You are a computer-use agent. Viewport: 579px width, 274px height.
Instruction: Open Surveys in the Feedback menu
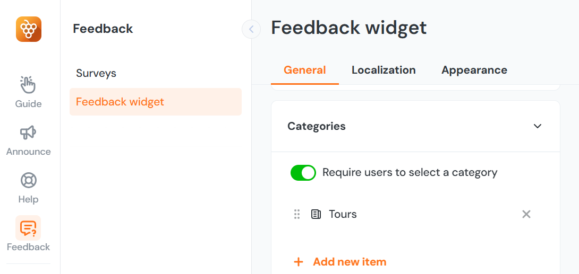[x=96, y=73]
